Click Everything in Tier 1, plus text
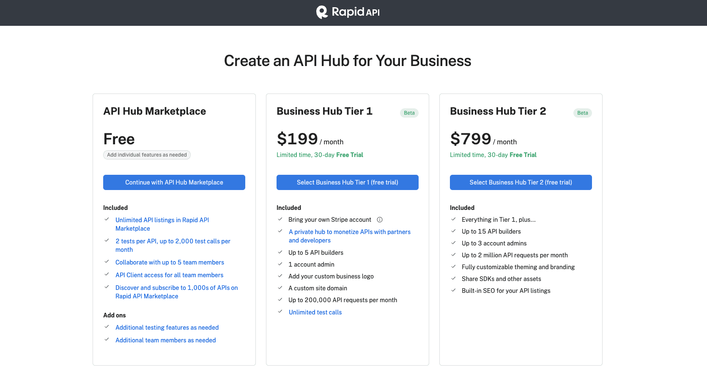 coord(499,220)
